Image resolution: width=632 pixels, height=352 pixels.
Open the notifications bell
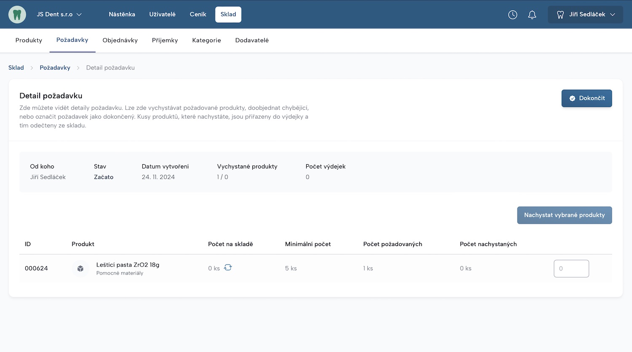tap(532, 15)
